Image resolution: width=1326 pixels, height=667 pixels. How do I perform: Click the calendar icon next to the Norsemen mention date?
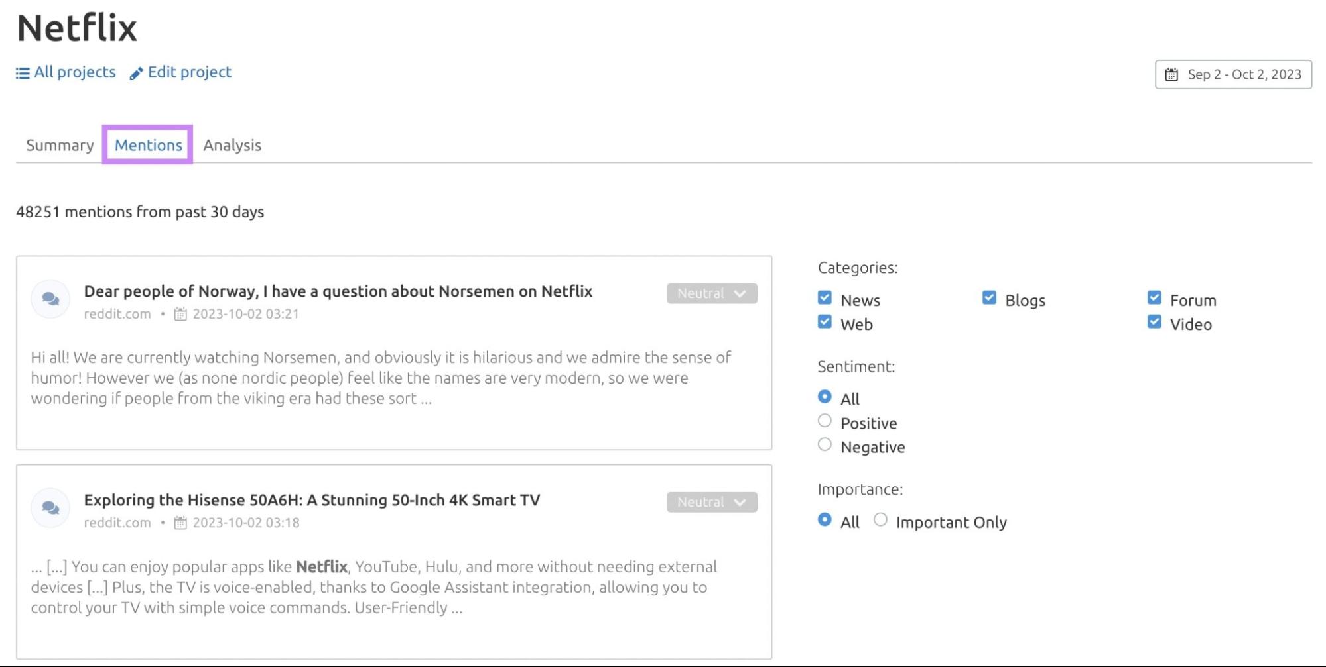coord(179,313)
